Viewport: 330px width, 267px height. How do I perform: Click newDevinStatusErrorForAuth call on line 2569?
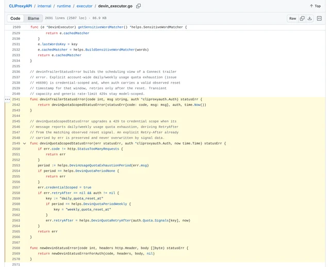78,254
